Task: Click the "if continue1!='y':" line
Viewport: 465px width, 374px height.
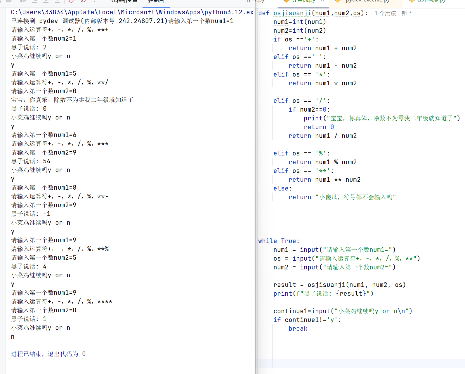Action: point(307,320)
